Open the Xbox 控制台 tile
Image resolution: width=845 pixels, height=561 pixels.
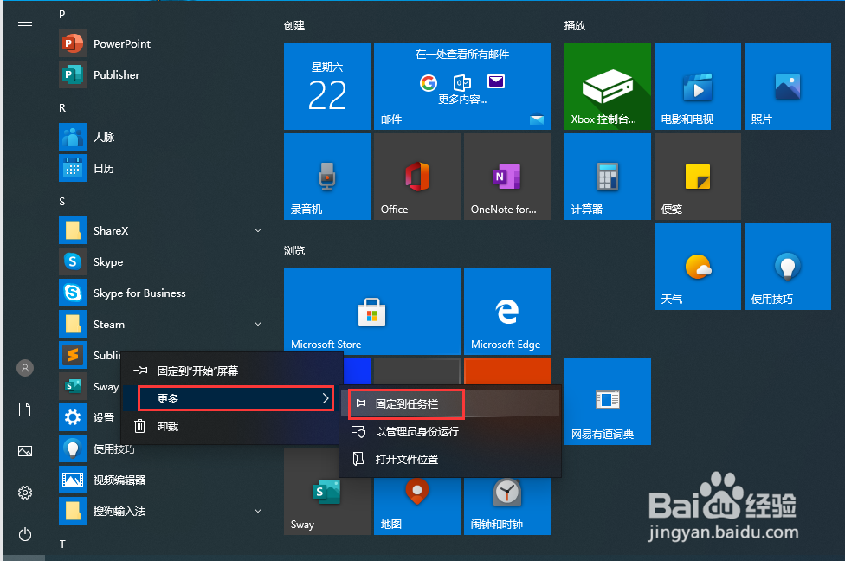(608, 87)
